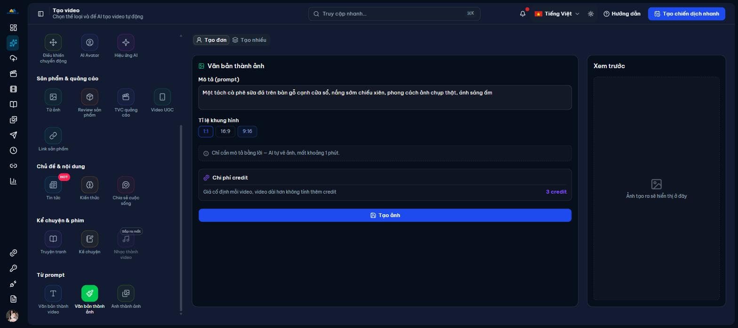Open the film strip icon in sidebar
The image size is (738, 328).
tap(13, 89)
